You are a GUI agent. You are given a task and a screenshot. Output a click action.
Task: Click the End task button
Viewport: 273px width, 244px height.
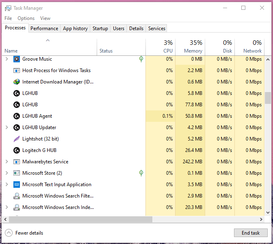[x=251, y=233]
